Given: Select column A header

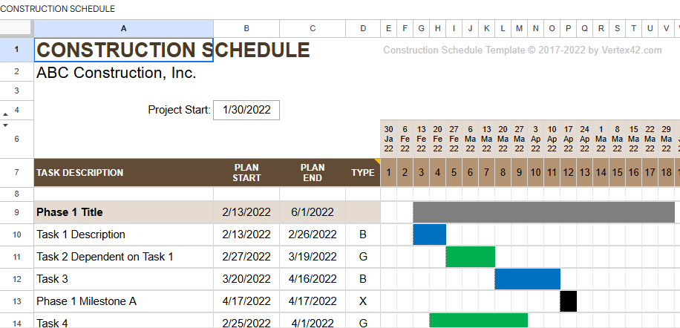Looking at the screenshot, I should pos(123,28).
